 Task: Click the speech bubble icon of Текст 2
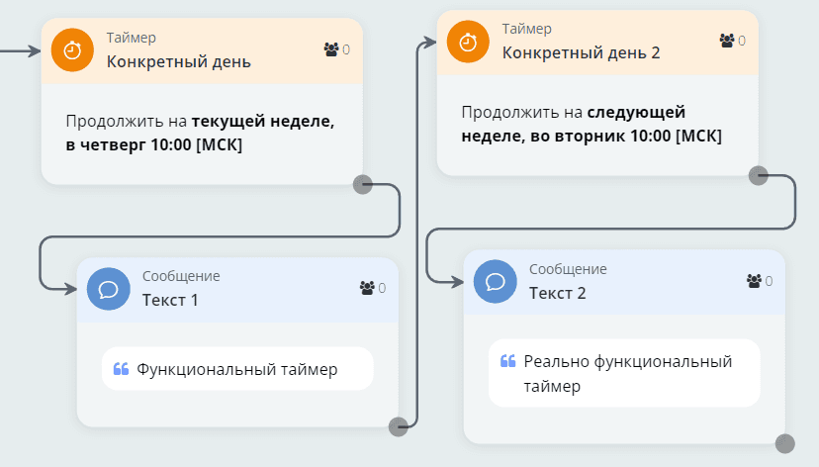click(x=495, y=281)
